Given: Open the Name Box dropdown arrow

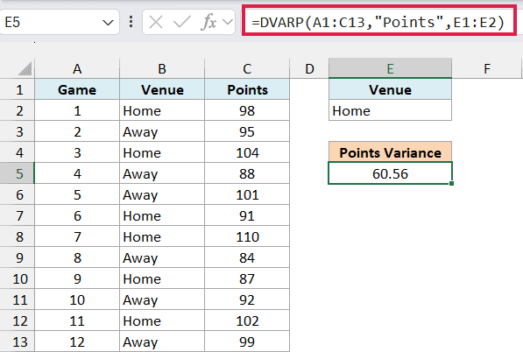Looking at the screenshot, I should pos(108,23).
